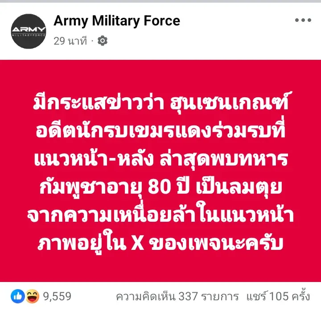
Task: View who reacted via the 9,559 count
Action: click(57, 296)
